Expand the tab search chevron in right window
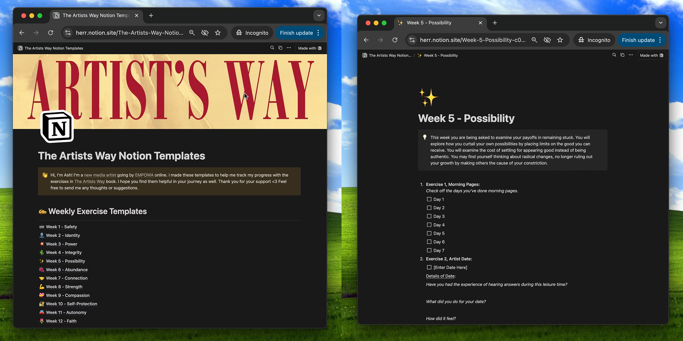 coord(660,23)
